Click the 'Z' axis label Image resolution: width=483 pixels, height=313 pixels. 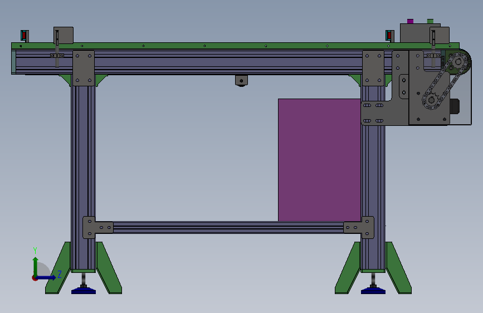coord(60,274)
